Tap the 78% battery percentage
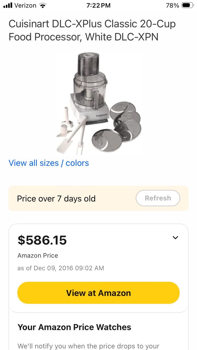Viewport: 197px width, 350px height. tap(172, 5)
